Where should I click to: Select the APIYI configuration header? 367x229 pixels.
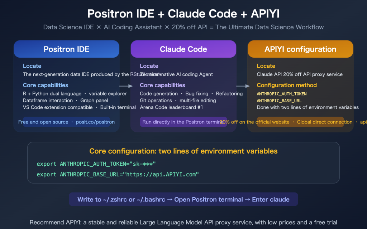(300, 49)
